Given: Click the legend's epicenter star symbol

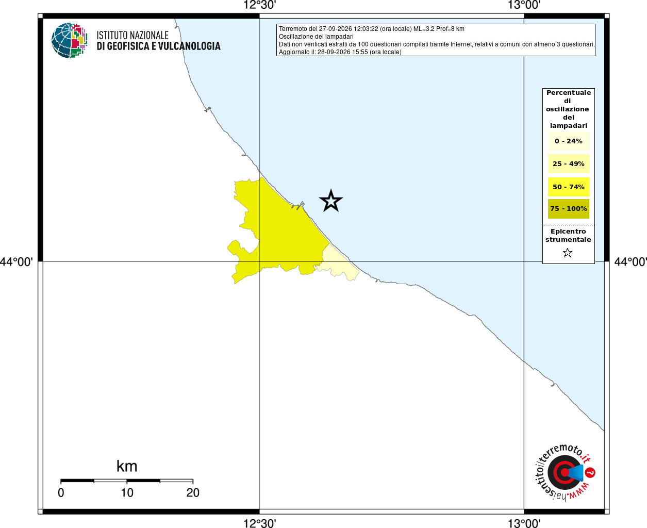Looking at the screenshot, I should click(568, 253).
